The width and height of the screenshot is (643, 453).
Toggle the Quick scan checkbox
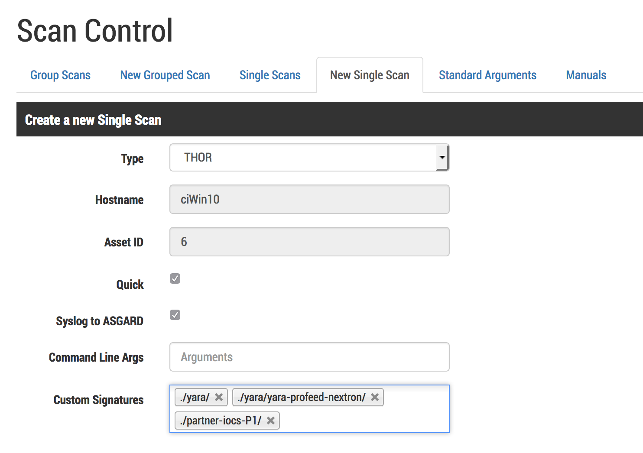[x=175, y=278]
